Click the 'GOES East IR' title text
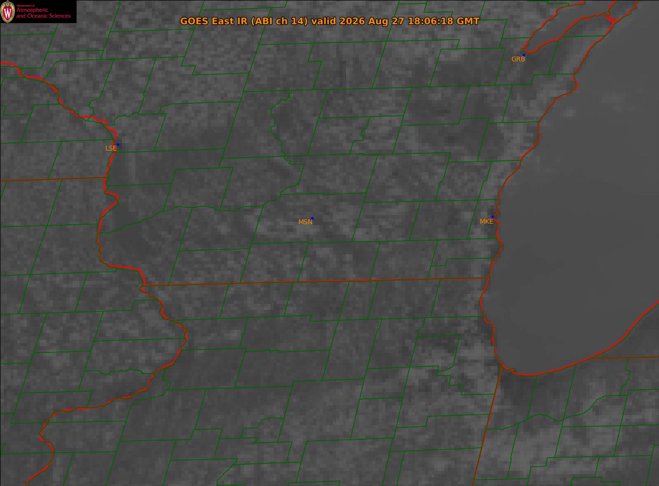 click(215, 21)
